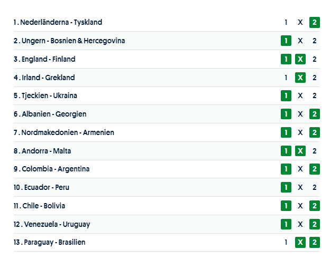
Task: Select option 1 for Nederländerna - Tyskland
Action: click(x=286, y=22)
